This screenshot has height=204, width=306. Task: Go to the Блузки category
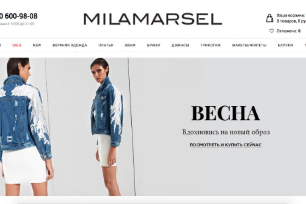pos(285,45)
